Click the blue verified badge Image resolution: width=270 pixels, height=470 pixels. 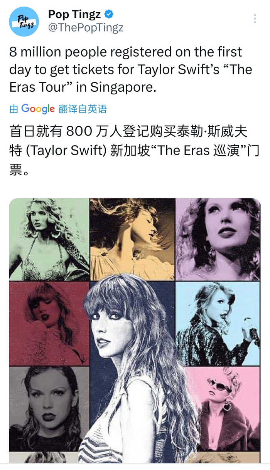pyautogui.click(x=110, y=15)
